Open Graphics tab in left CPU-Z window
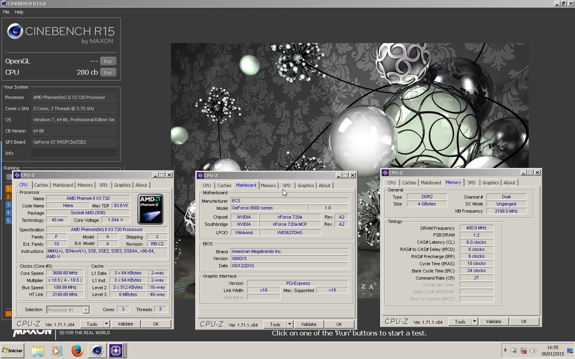The image size is (575, 359). click(122, 185)
